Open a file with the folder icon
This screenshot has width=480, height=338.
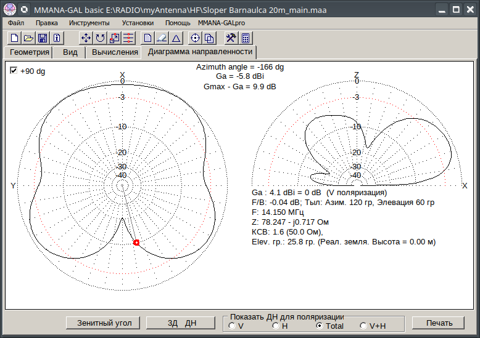pos(28,38)
